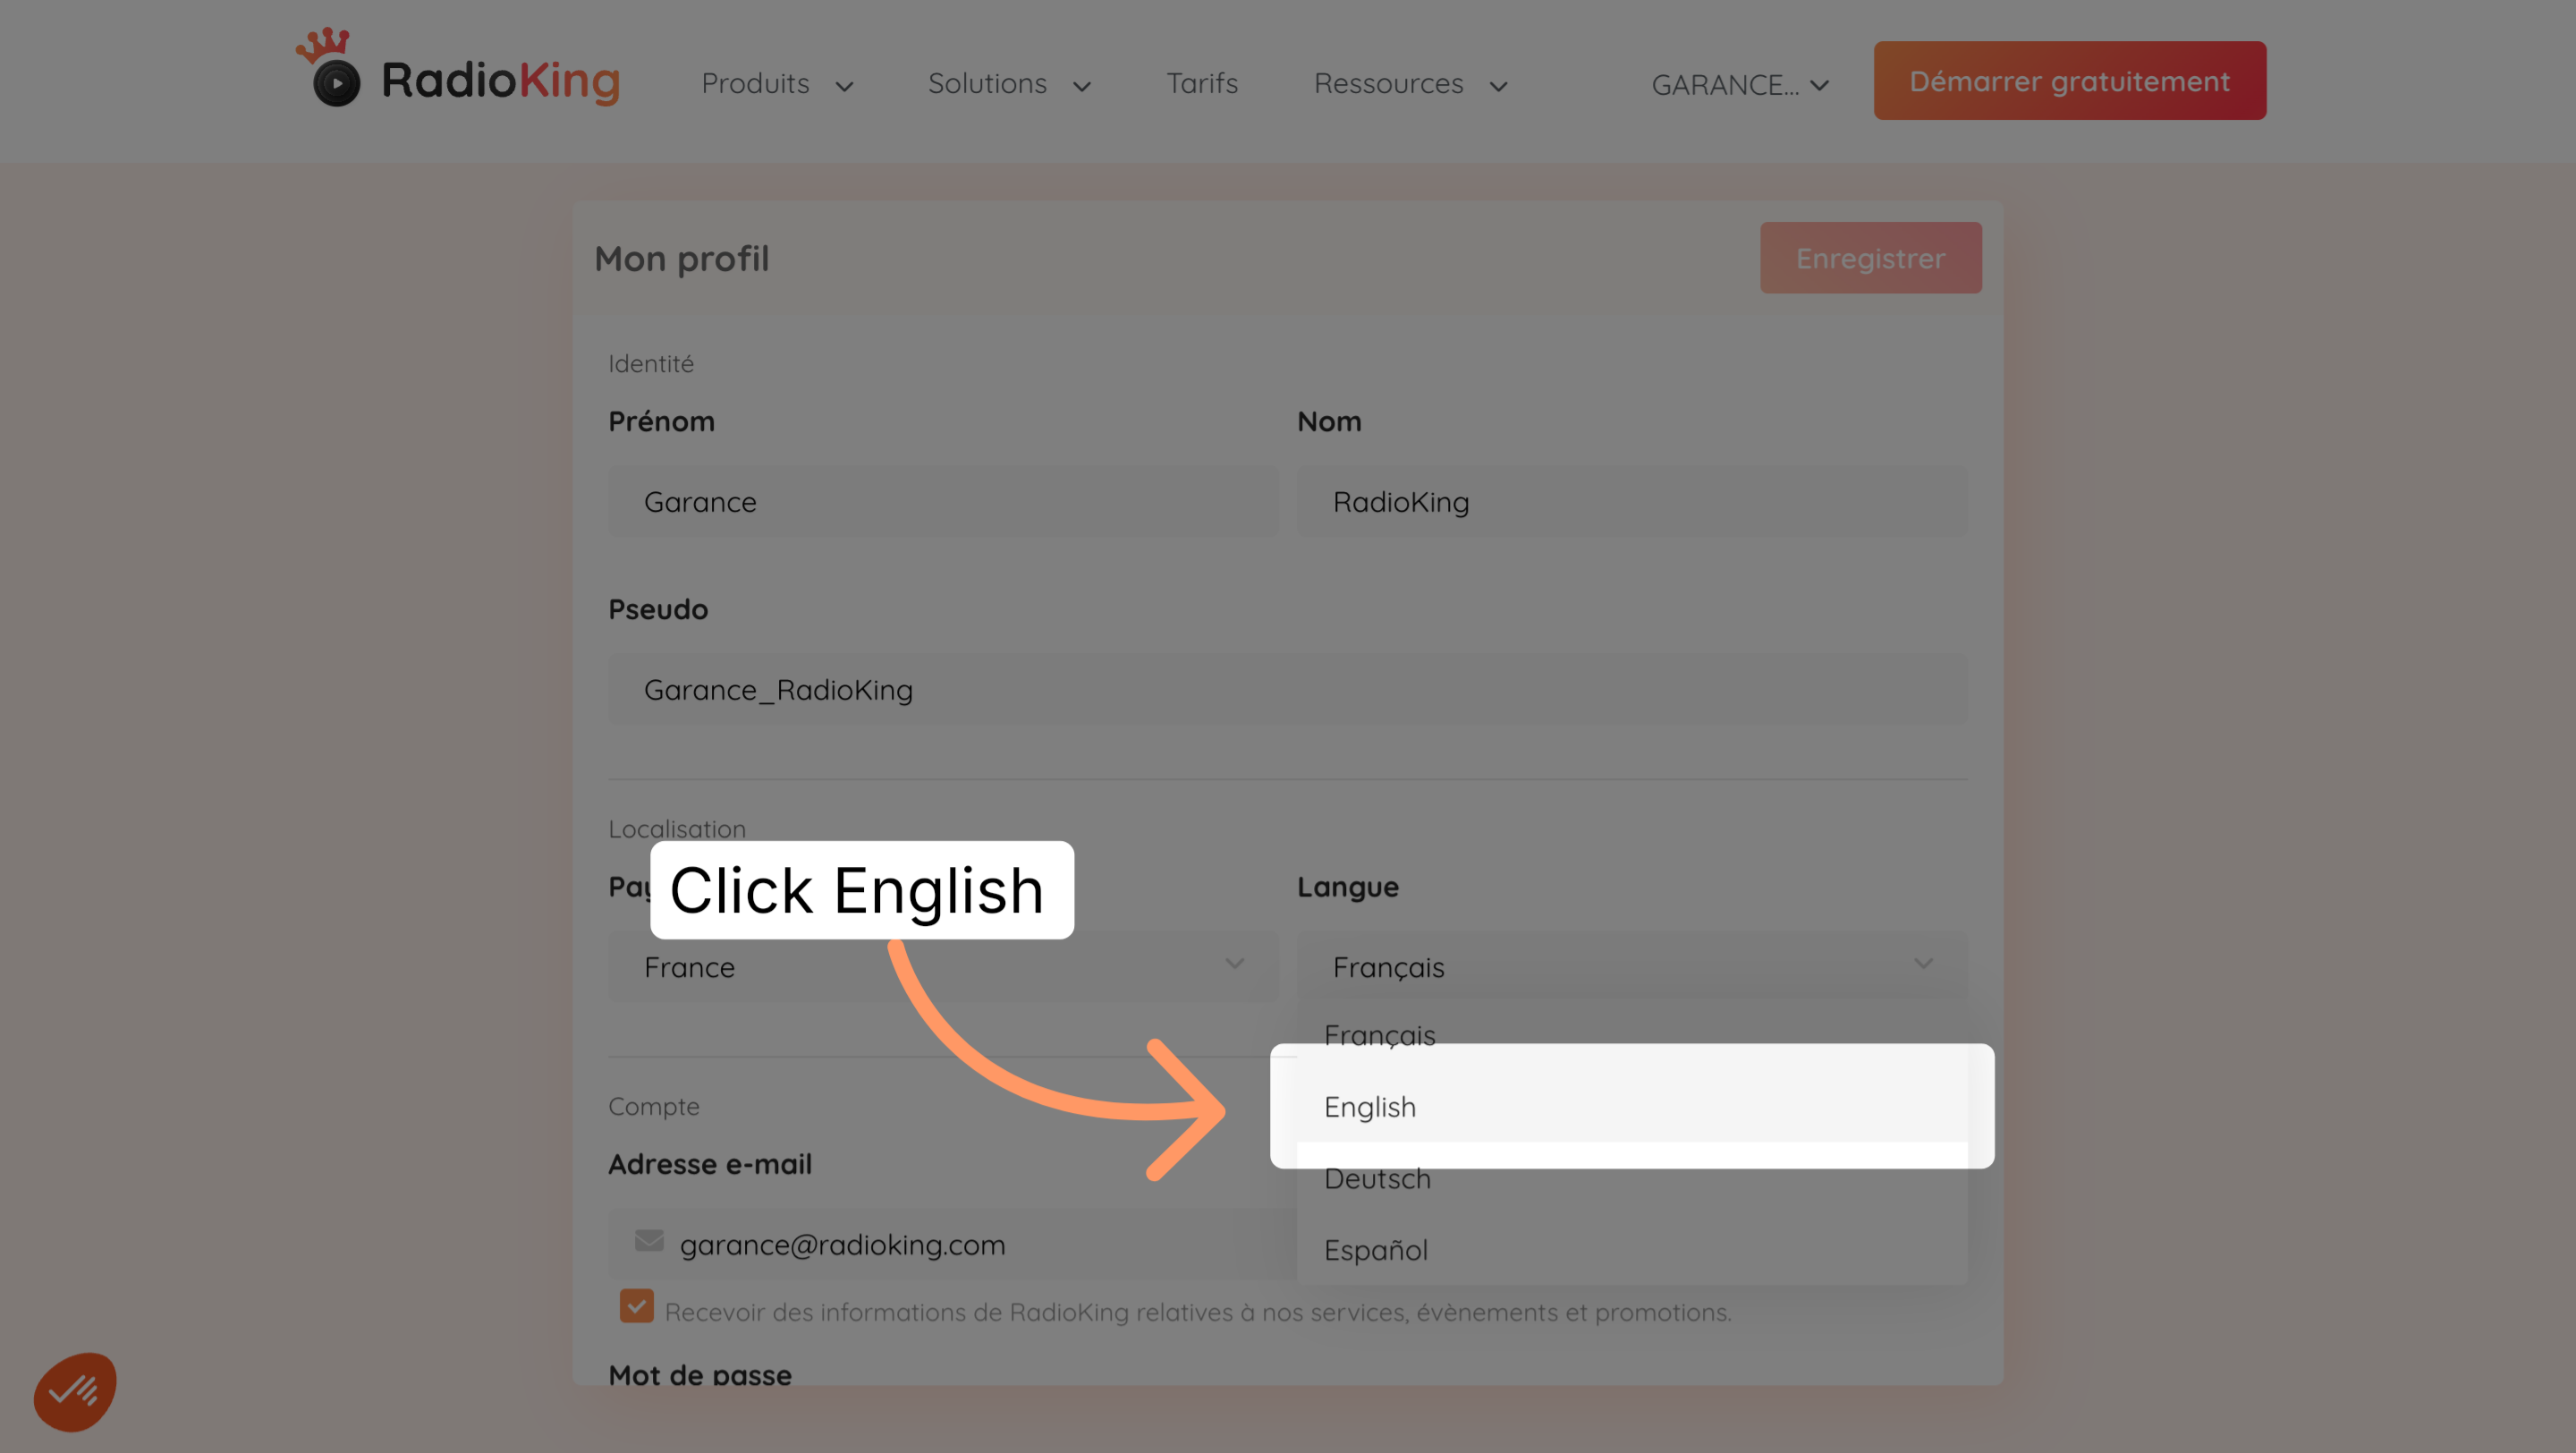
Task: Open the GARANCE account menu
Action: point(1740,85)
